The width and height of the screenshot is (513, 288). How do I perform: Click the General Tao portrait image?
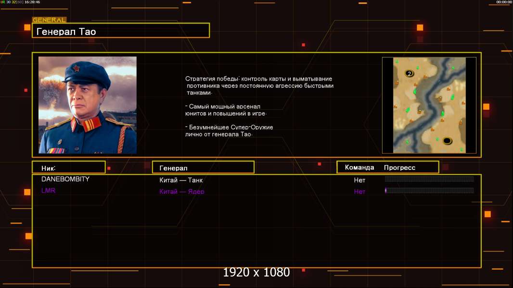click(x=88, y=105)
